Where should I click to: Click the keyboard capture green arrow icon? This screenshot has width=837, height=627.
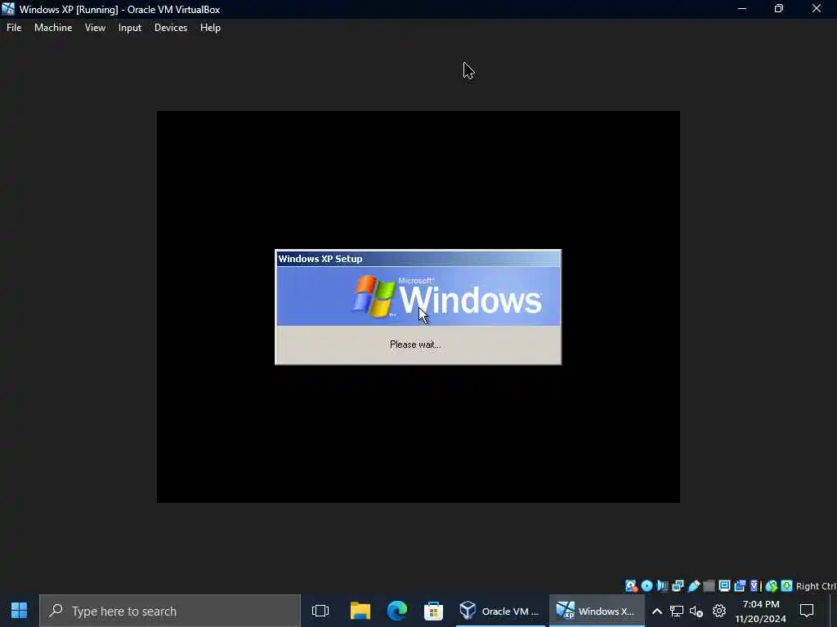(787, 586)
